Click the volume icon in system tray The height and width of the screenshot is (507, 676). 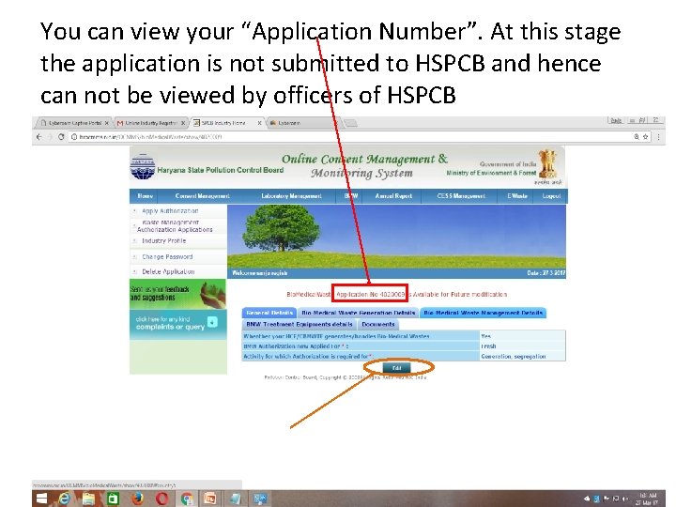pyautogui.click(x=624, y=499)
